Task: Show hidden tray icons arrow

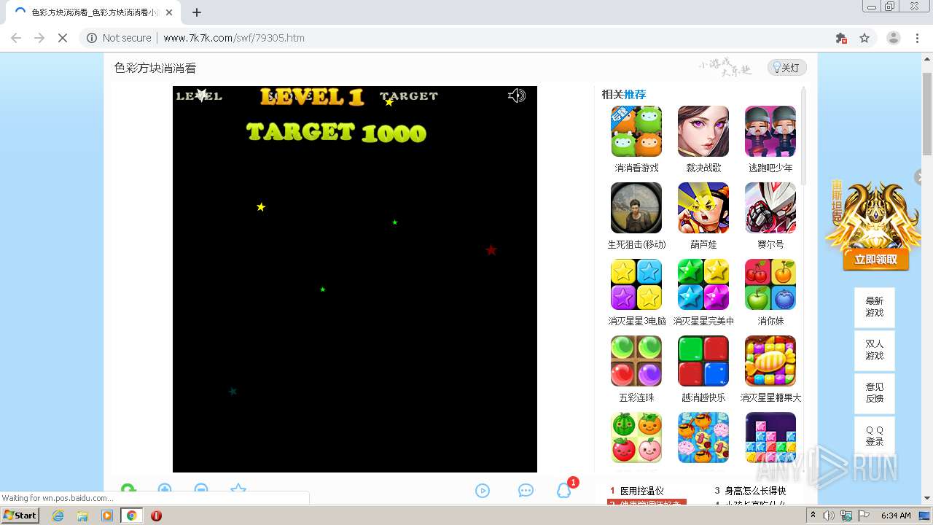Action: tap(813, 516)
